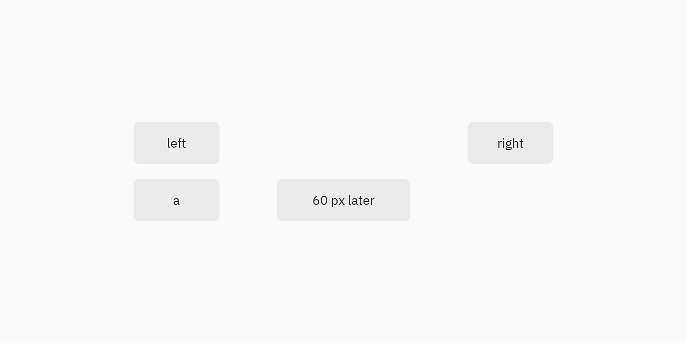Choose the gray tile reading right
The width and height of the screenshot is (687, 343).
coord(510,143)
